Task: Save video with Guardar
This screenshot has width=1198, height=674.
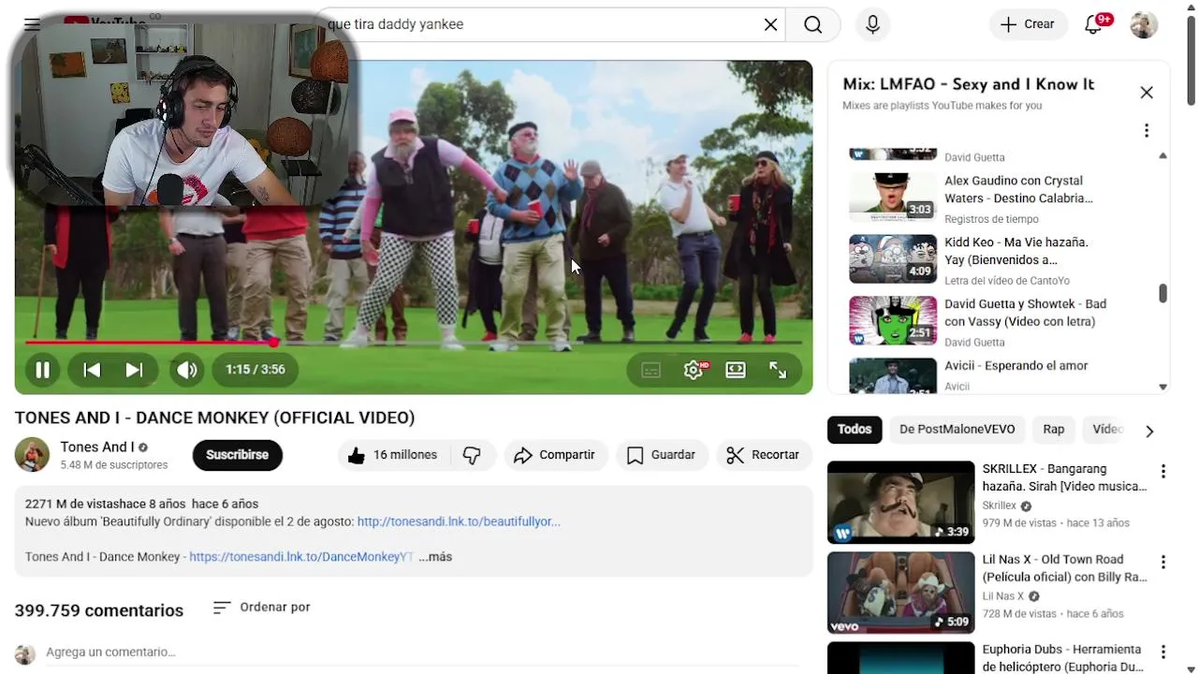Action: [661, 455]
